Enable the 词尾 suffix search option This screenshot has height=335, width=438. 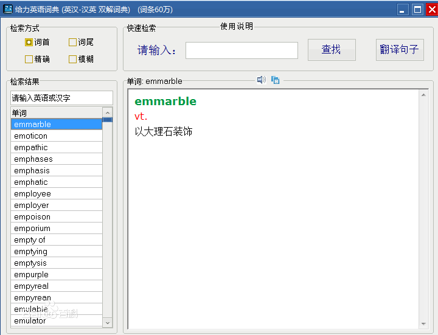pos(72,42)
